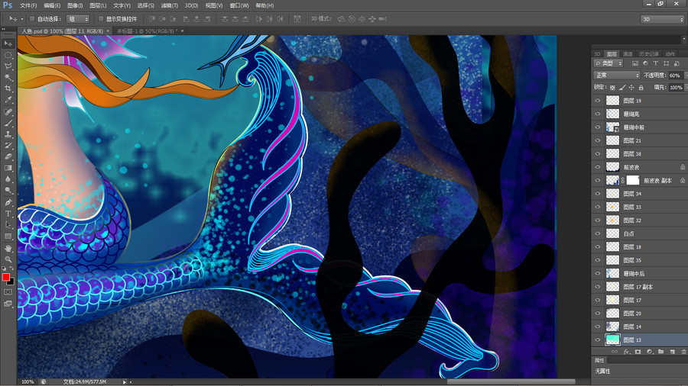The height and width of the screenshot is (386, 688).
Task: Select the Path Selection tool
Action: tap(8, 224)
